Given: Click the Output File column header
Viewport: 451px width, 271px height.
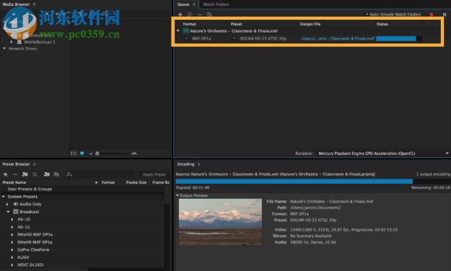Looking at the screenshot, I should point(310,24).
